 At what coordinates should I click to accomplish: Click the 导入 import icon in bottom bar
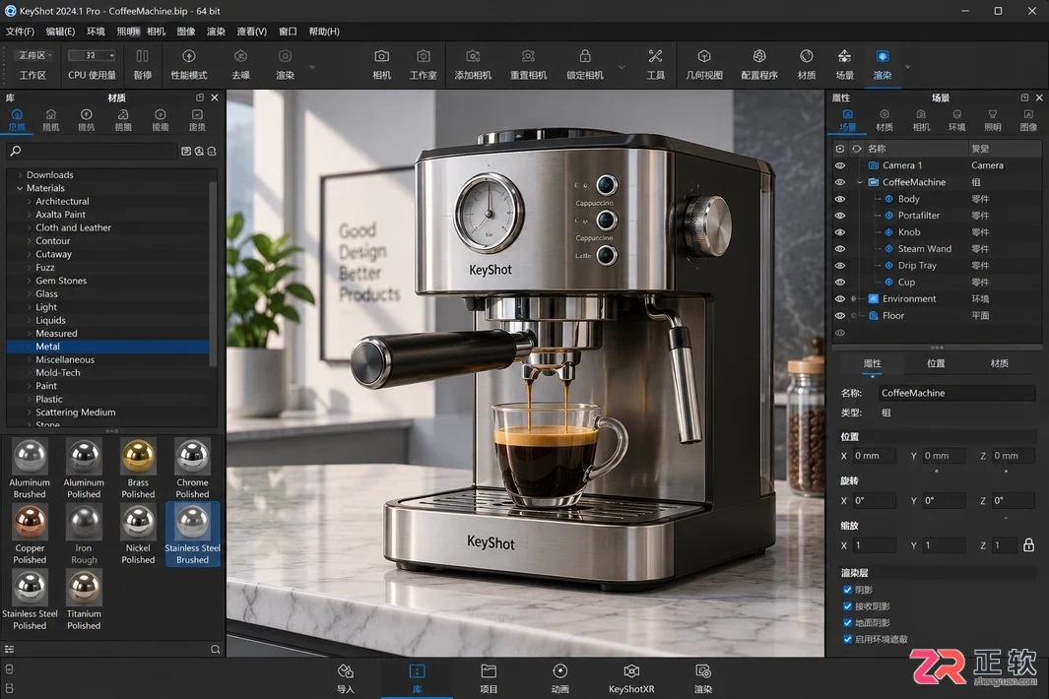345,670
